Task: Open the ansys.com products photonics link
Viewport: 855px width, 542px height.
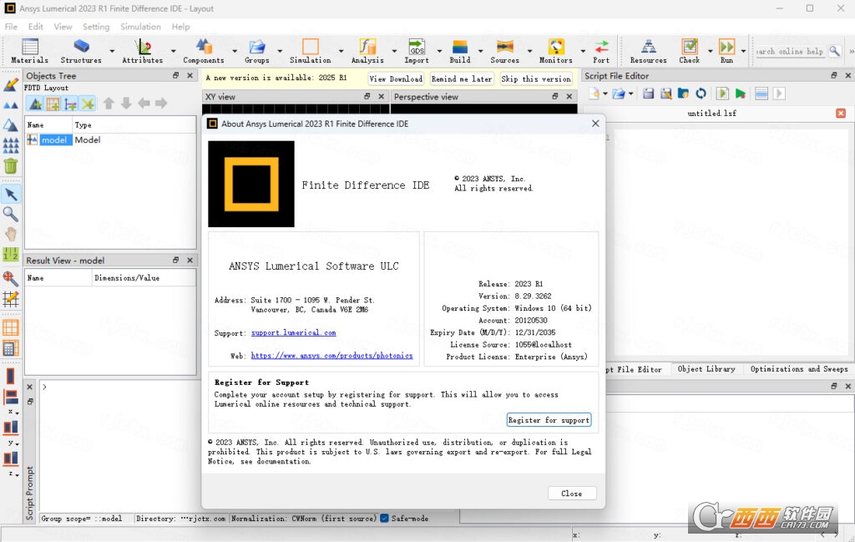Action: [x=331, y=356]
